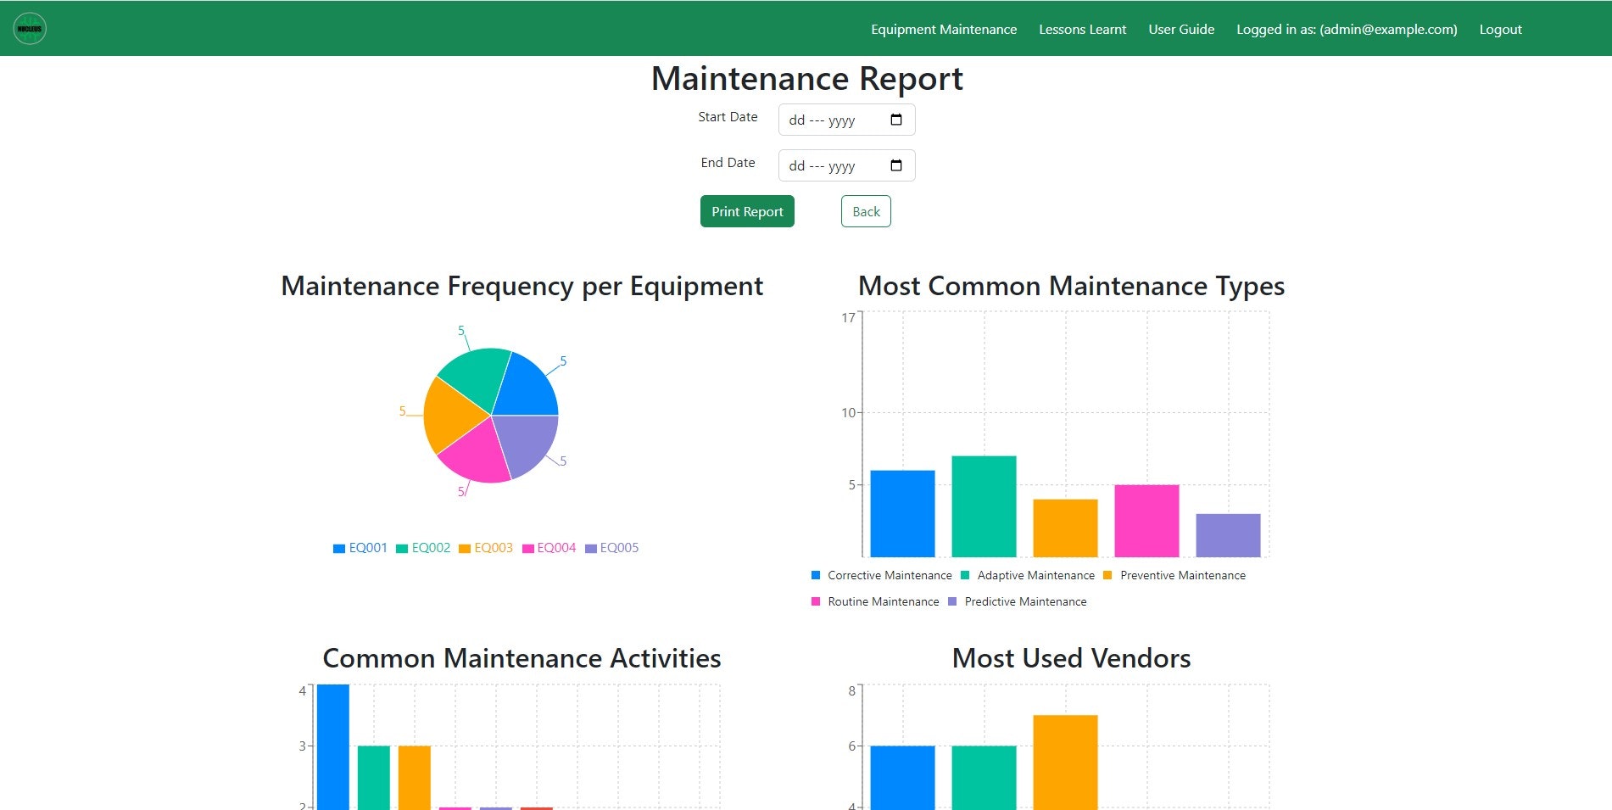The image size is (1612, 810).
Task: Select the purple pie slice
Action: tap(527, 444)
